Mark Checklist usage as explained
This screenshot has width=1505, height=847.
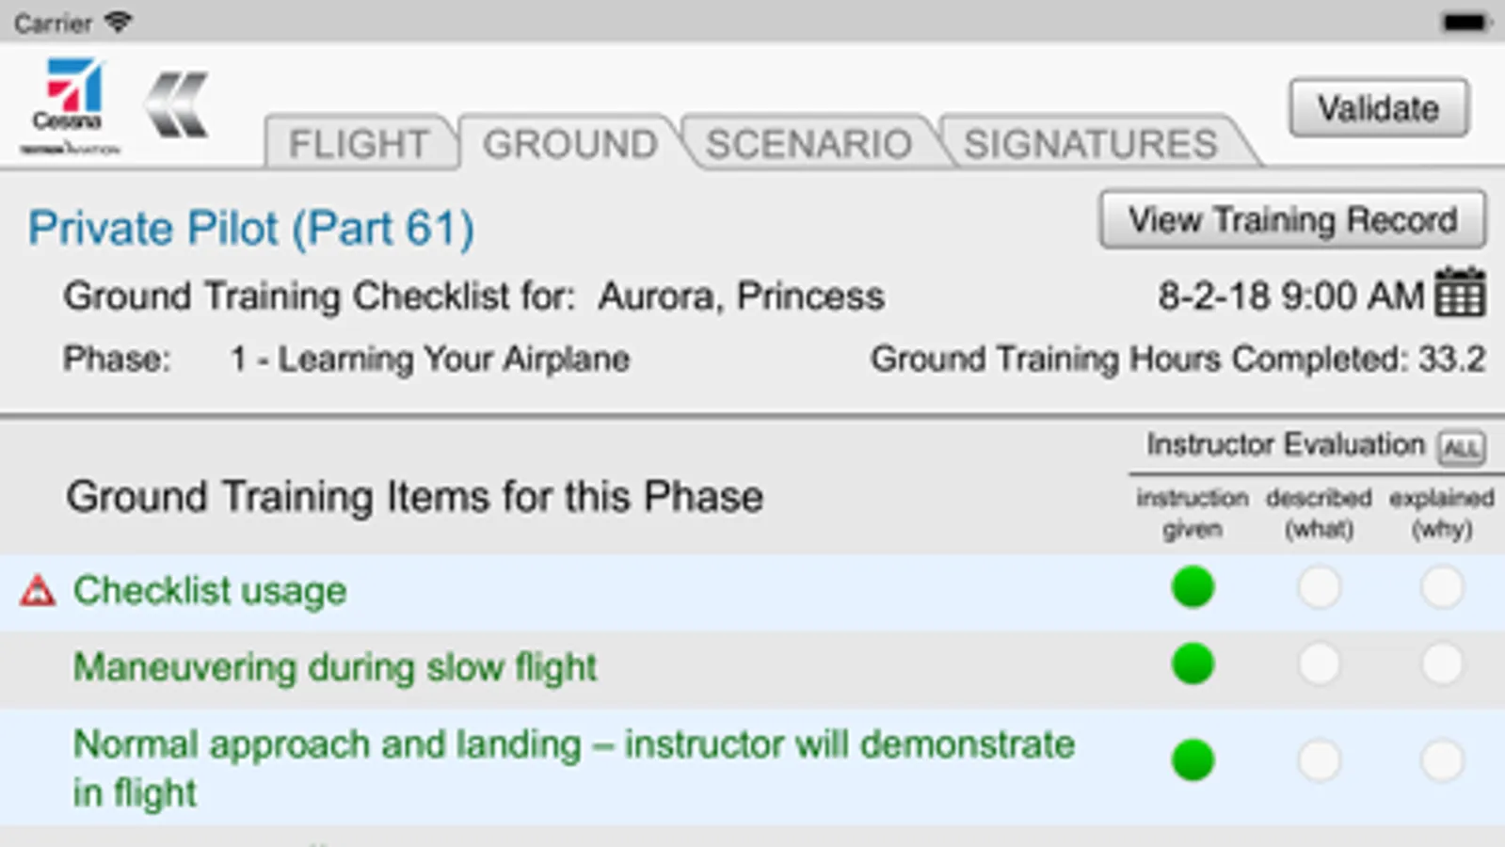1442,588
